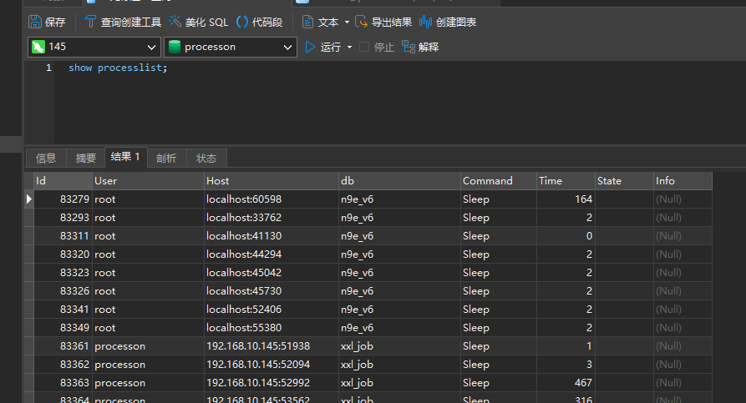Image resolution: width=746 pixels, height=403 pixels.
Task: Click inside the SQL editor on 'show processlist;'
Action: 118,68
